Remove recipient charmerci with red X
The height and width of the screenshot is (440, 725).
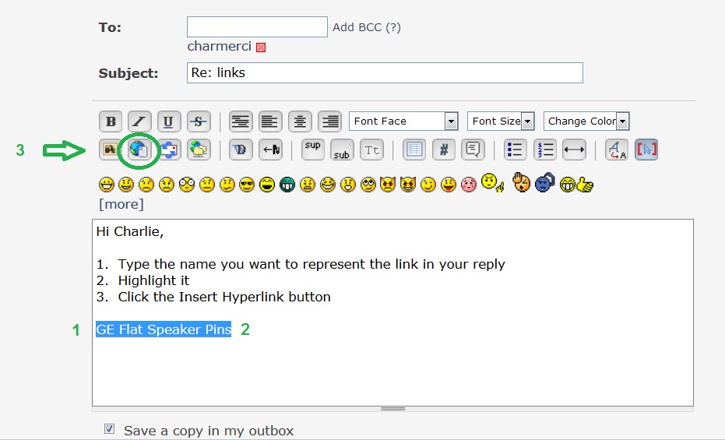pos(261,48)
